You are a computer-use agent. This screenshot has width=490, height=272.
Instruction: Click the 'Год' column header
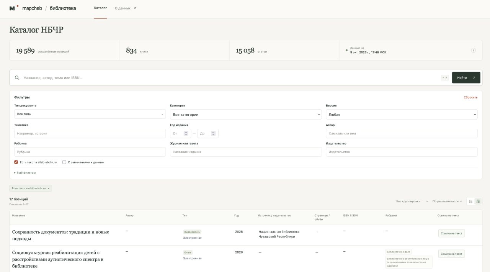(237, 215)
